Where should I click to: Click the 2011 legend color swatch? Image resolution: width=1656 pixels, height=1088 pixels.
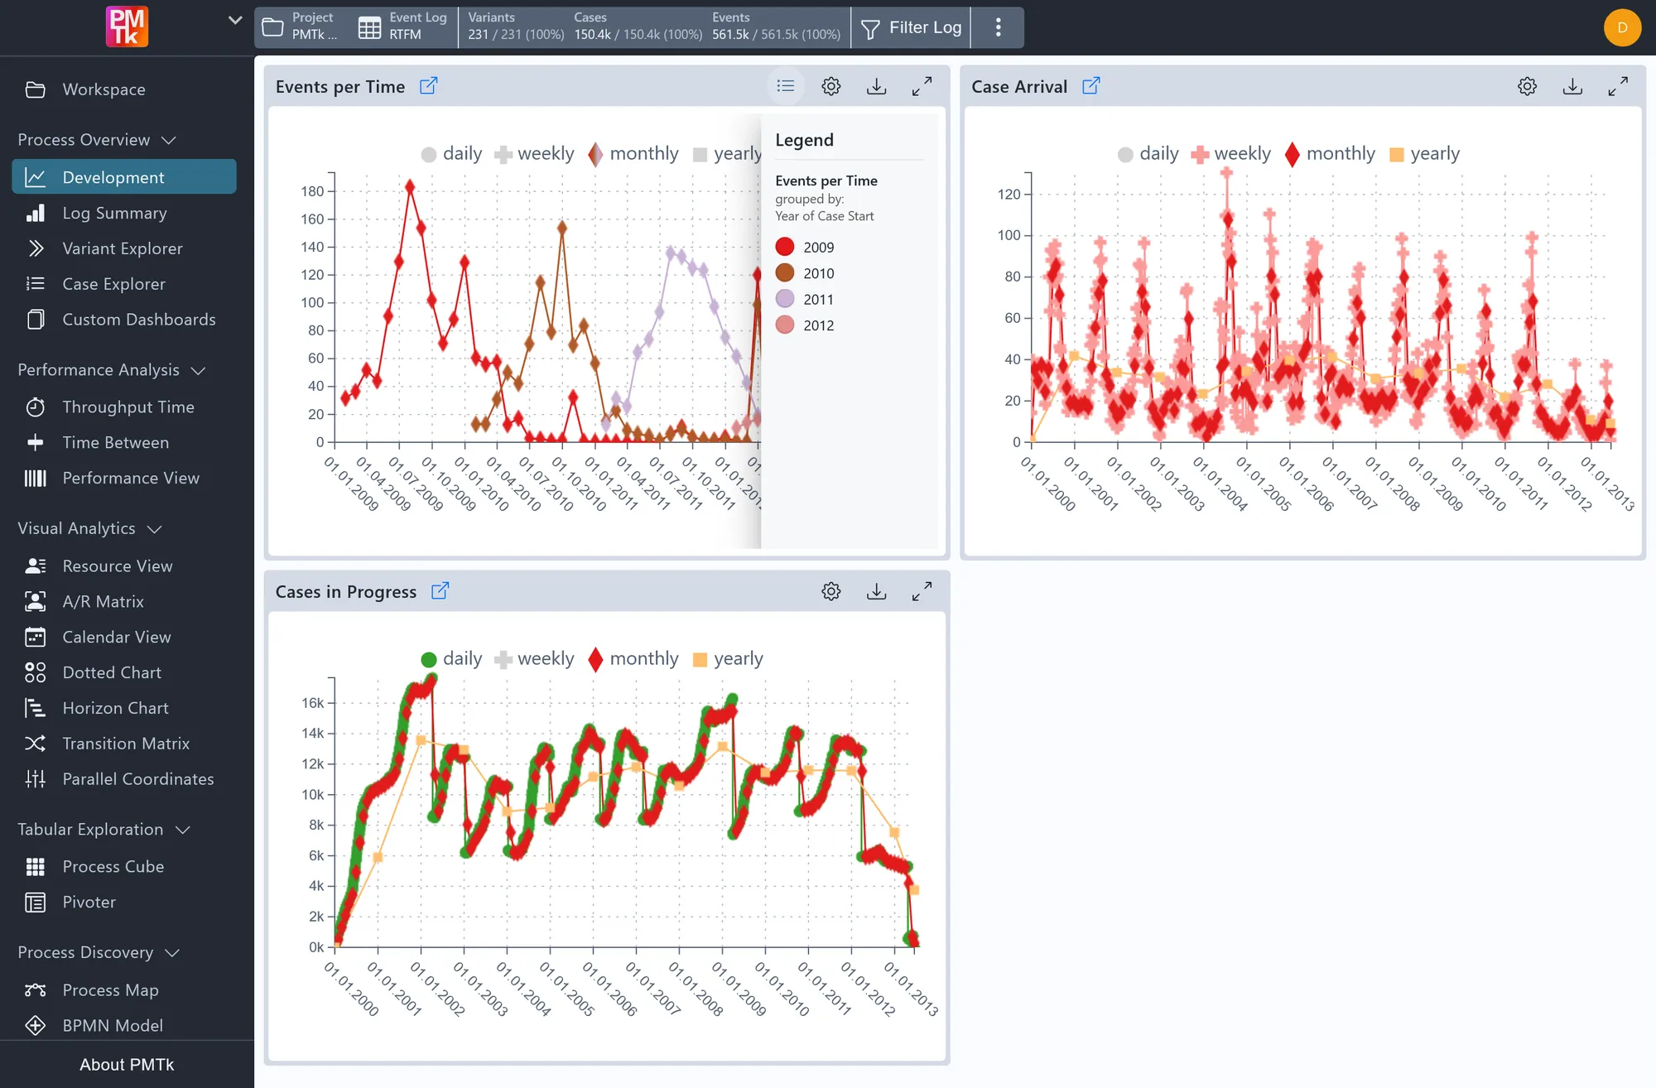(785, 299)
